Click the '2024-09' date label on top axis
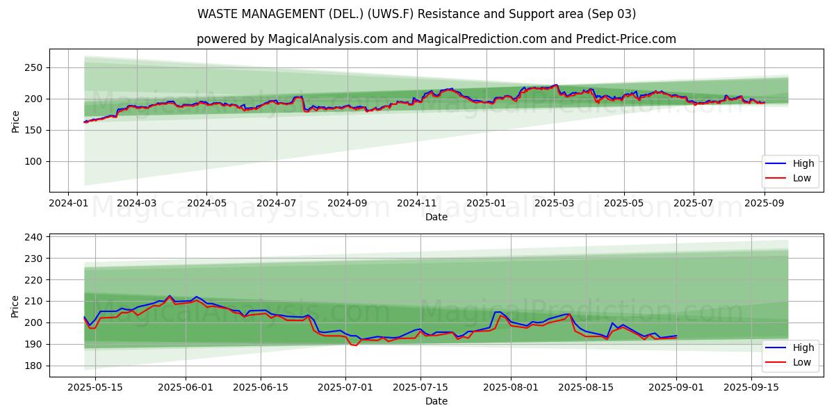834x417 pixels. (347, 204)
